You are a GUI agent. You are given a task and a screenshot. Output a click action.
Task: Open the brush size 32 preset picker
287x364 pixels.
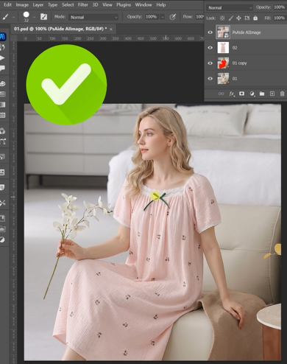coord(26,17)
